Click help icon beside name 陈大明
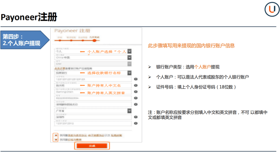Screen dimensions: 280x153 (136, 86)
